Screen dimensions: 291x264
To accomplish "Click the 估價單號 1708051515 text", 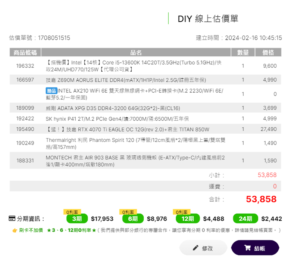I will pos(40,38).
